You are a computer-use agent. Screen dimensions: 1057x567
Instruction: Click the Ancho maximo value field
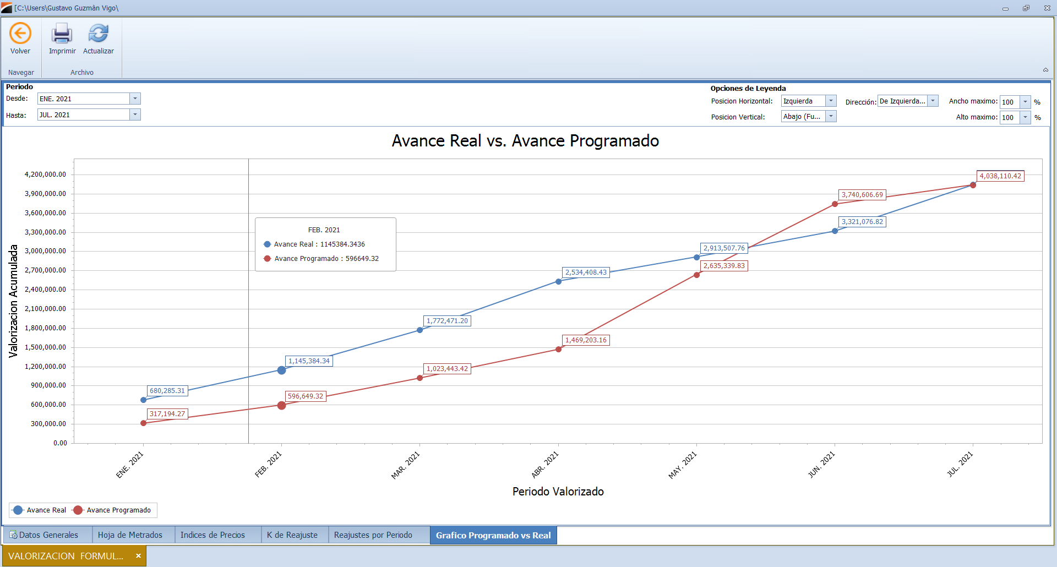1009,102
